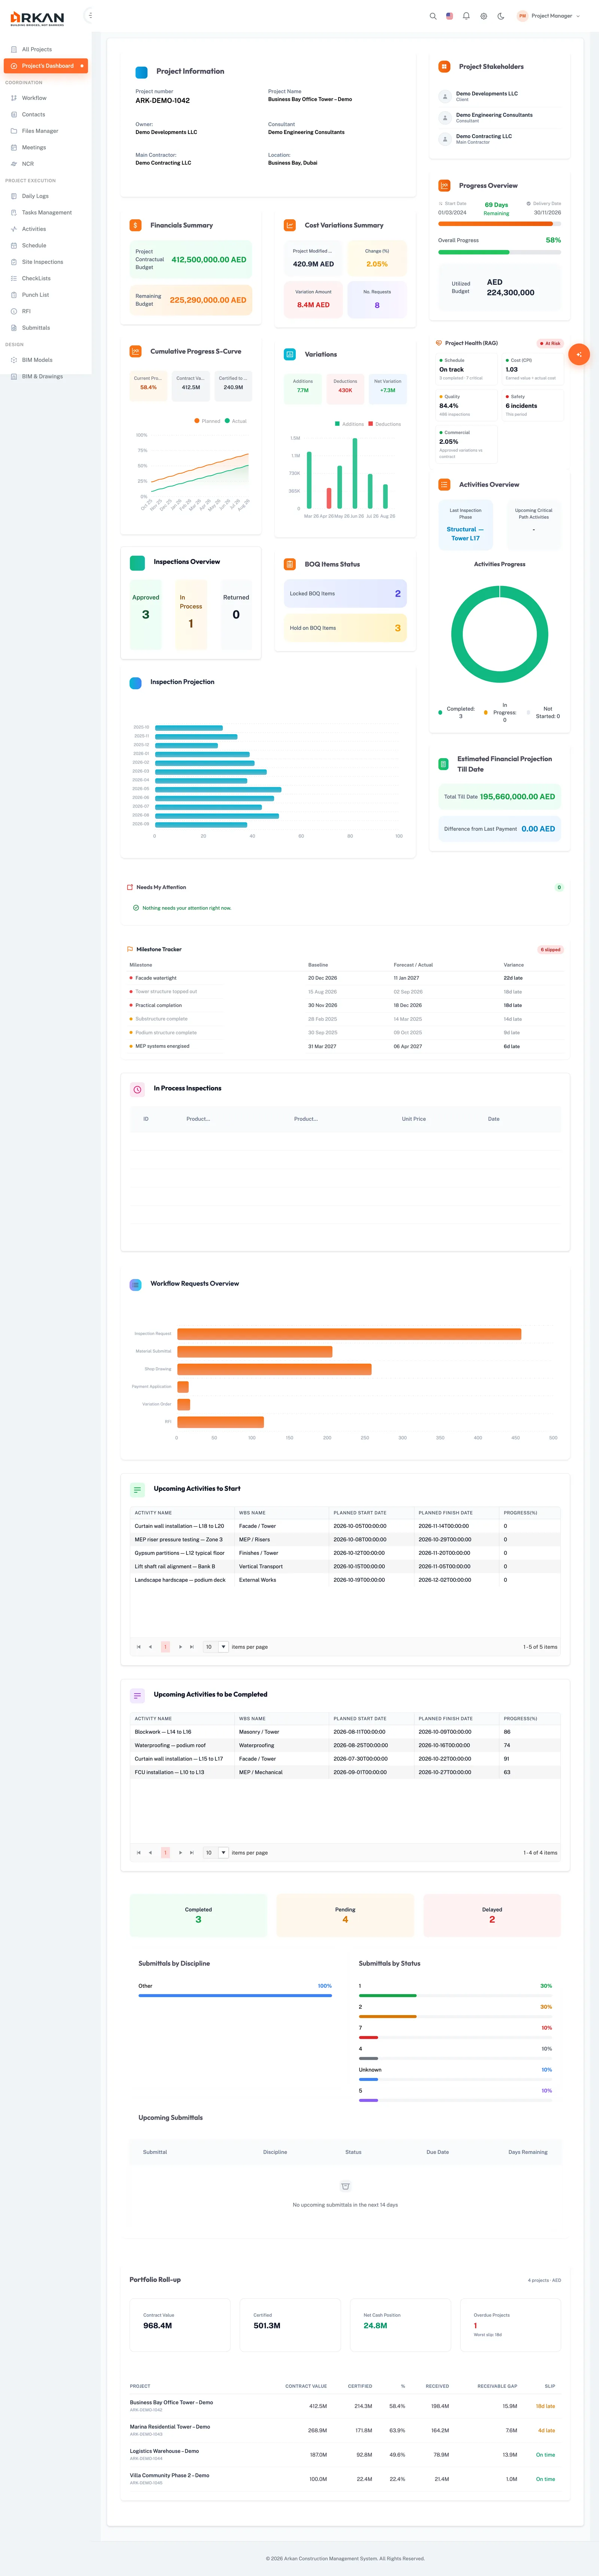Go to Workflow in the sidebar

(x=46, y=98)
